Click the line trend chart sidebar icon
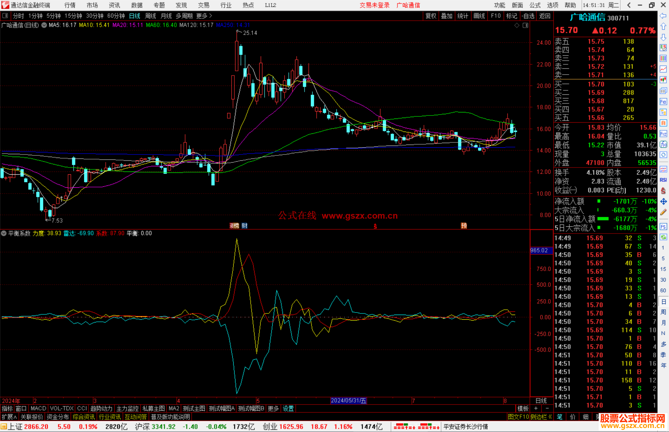669x432 pixels. pos(663,69)
